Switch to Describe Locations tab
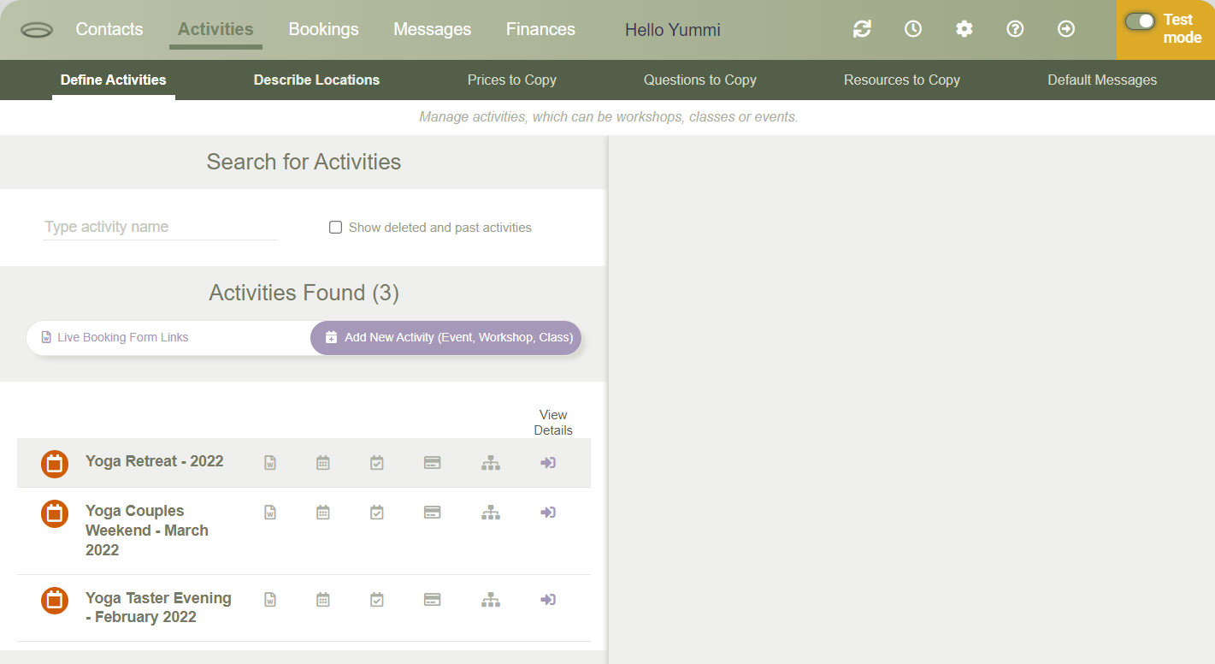This screenshot has height=664, width=1215. point(316,80)
